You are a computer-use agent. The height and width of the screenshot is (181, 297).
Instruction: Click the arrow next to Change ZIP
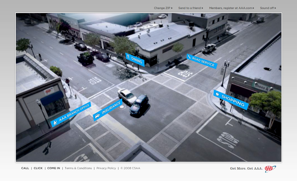172,8
